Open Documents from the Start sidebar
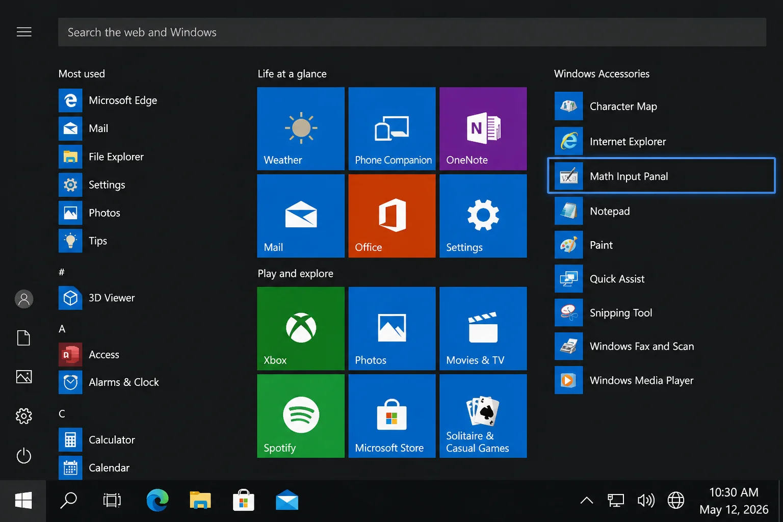Viewport: 783px width, 522px height. 24,337
